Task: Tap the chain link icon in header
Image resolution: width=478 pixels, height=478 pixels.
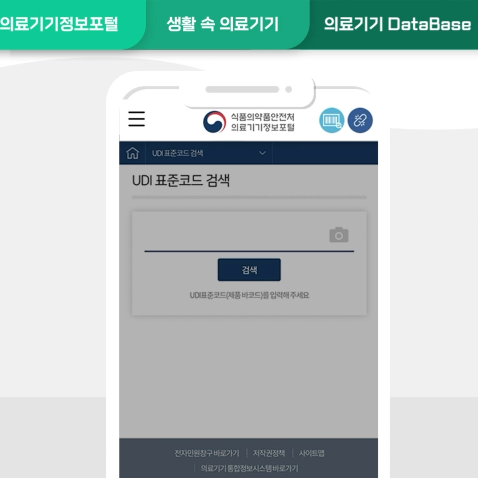Action: tap(360, 120)
